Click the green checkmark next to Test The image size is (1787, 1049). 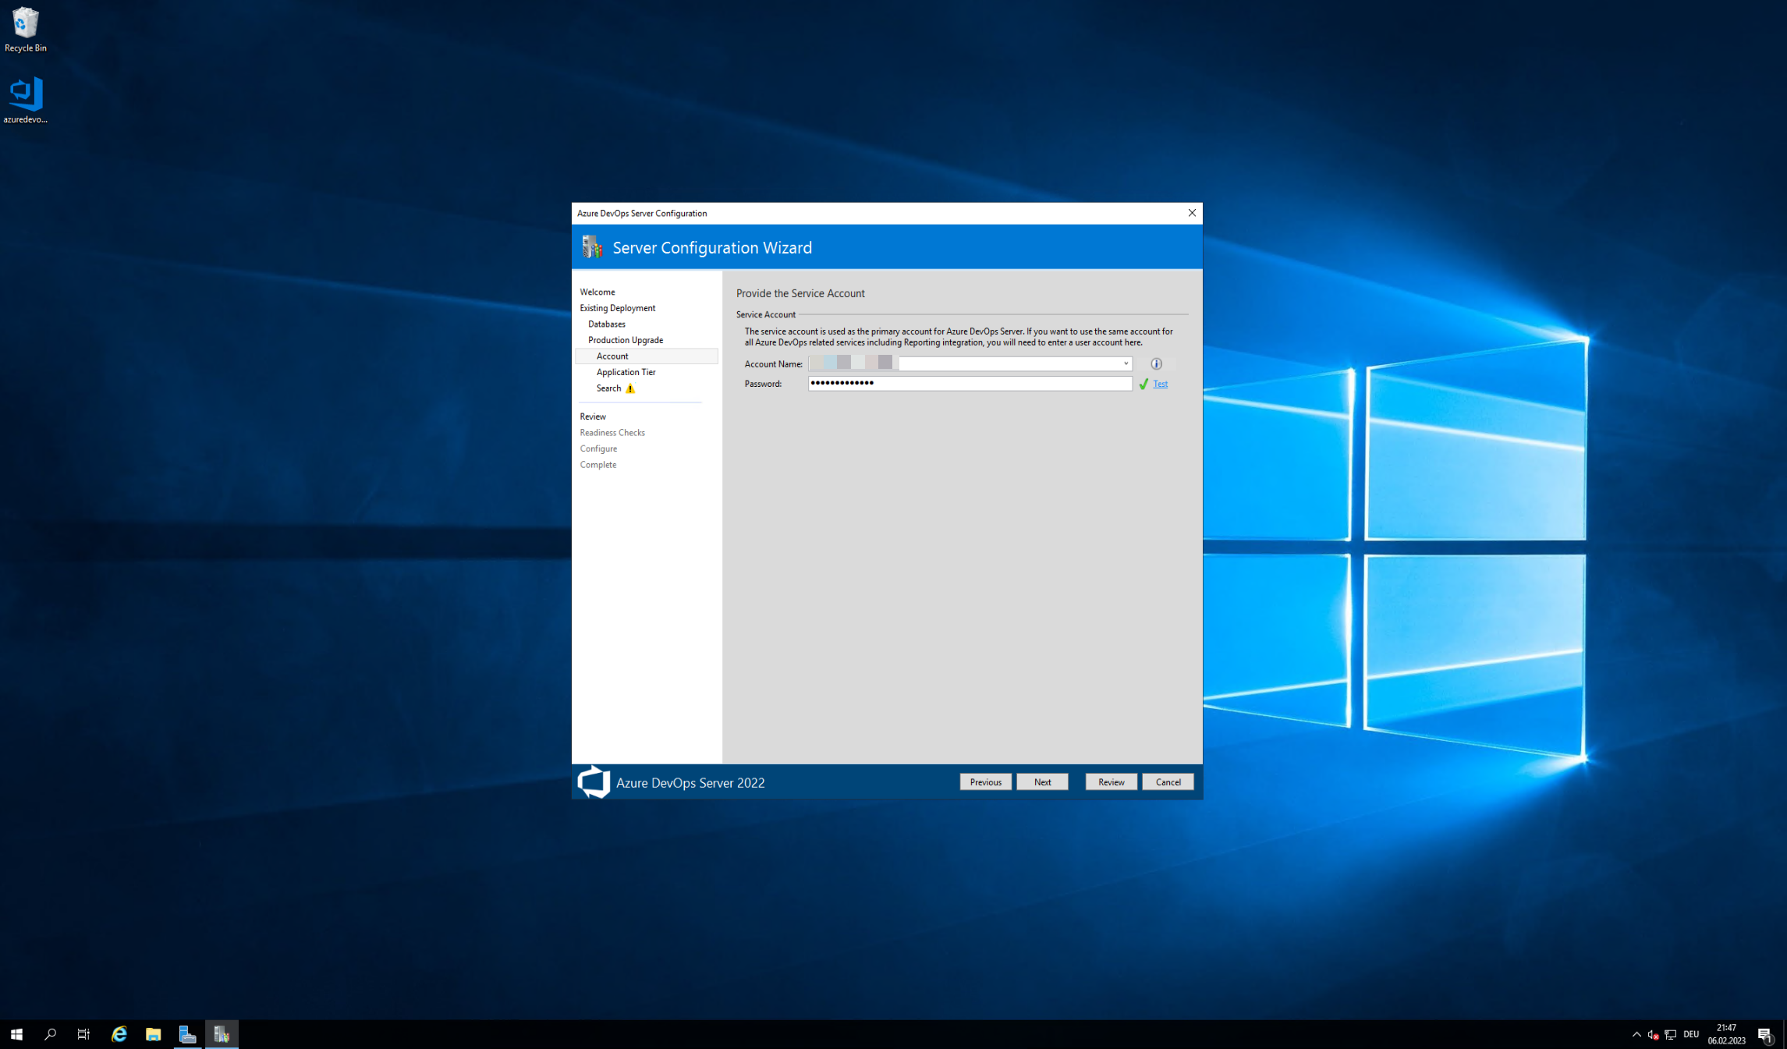(x=1143, y=384)
